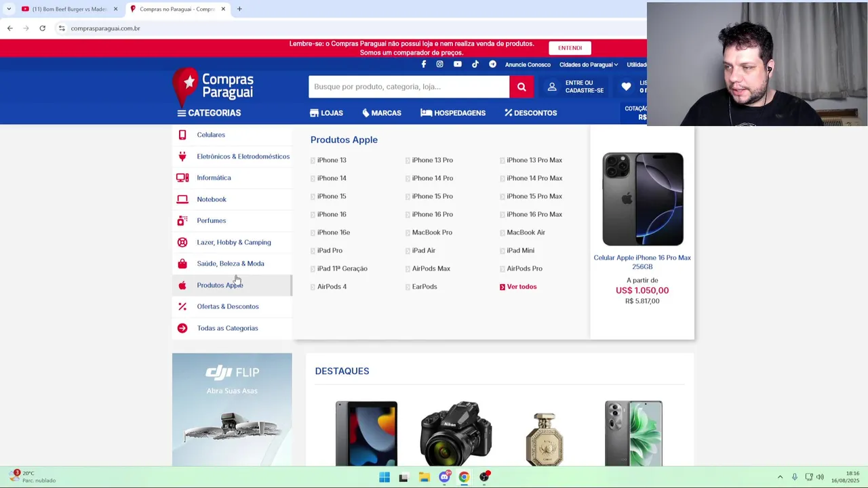Open EarPods link
868x488 pixels.
pos(425,287)
